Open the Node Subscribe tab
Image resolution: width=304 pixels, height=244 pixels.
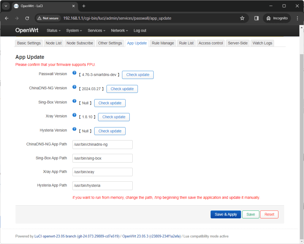tap(80, 43)
